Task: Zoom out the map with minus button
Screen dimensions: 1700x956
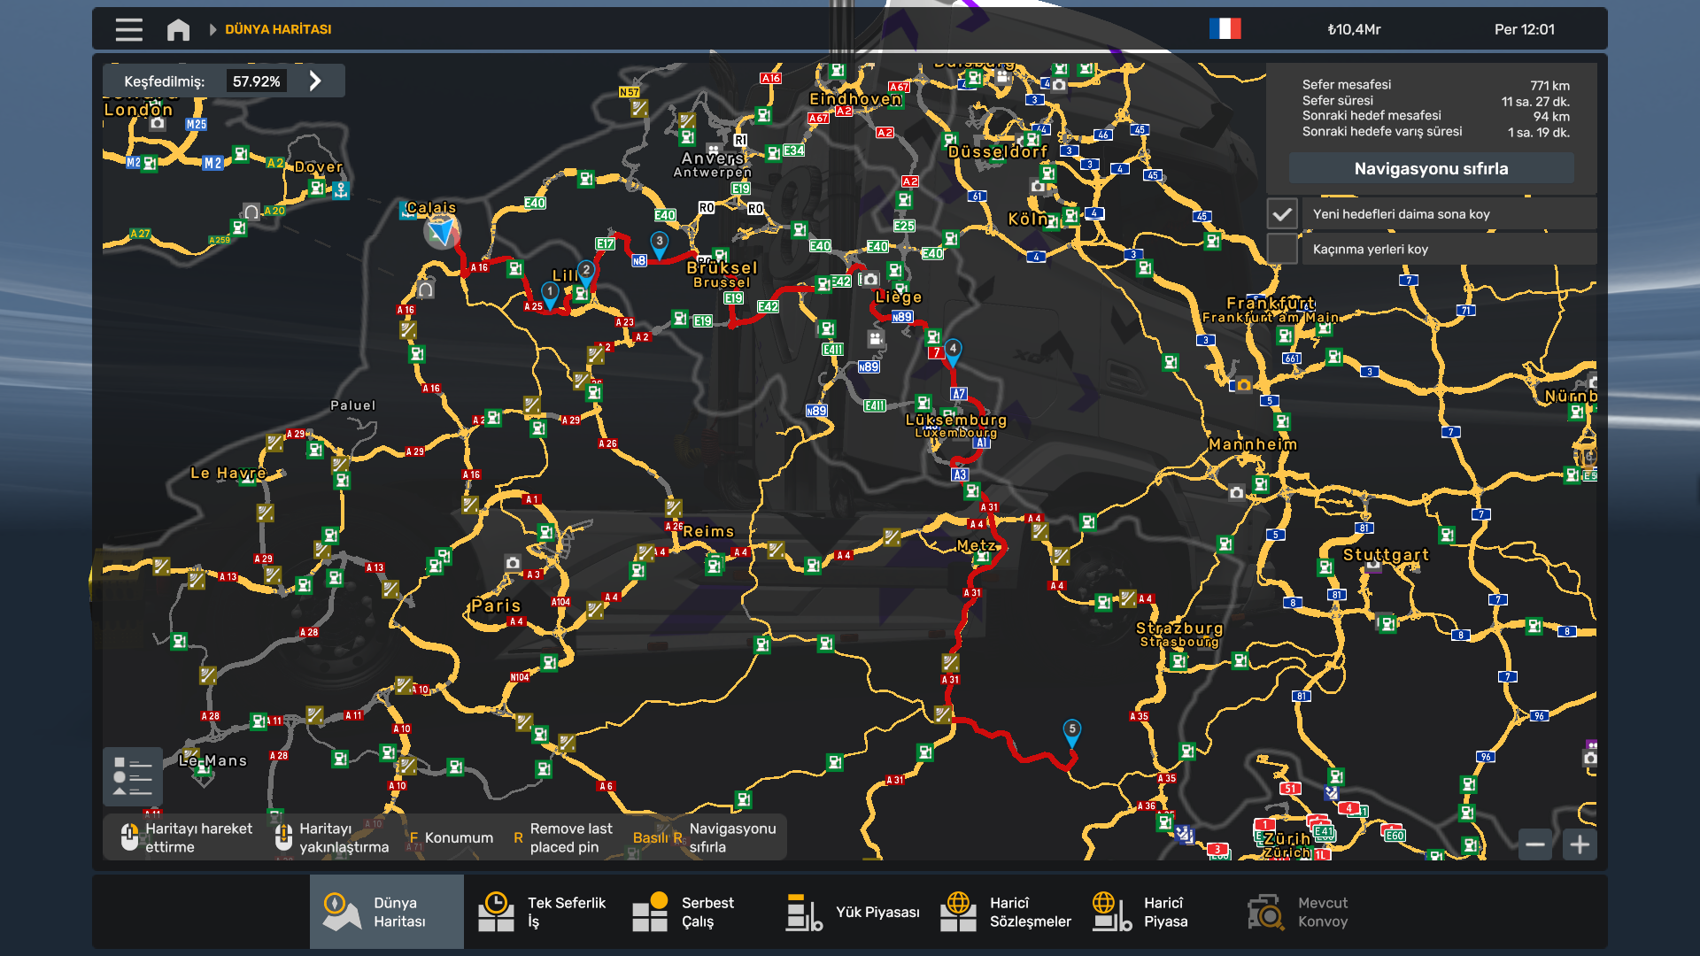Action: 1535,844
